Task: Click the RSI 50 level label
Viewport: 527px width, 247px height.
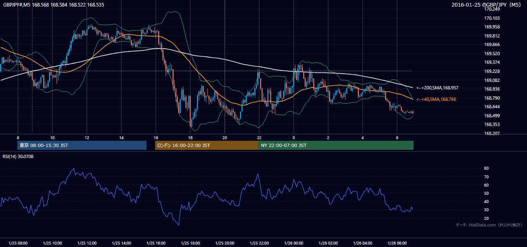Action: pyautogui.click(x=487, y=193)
